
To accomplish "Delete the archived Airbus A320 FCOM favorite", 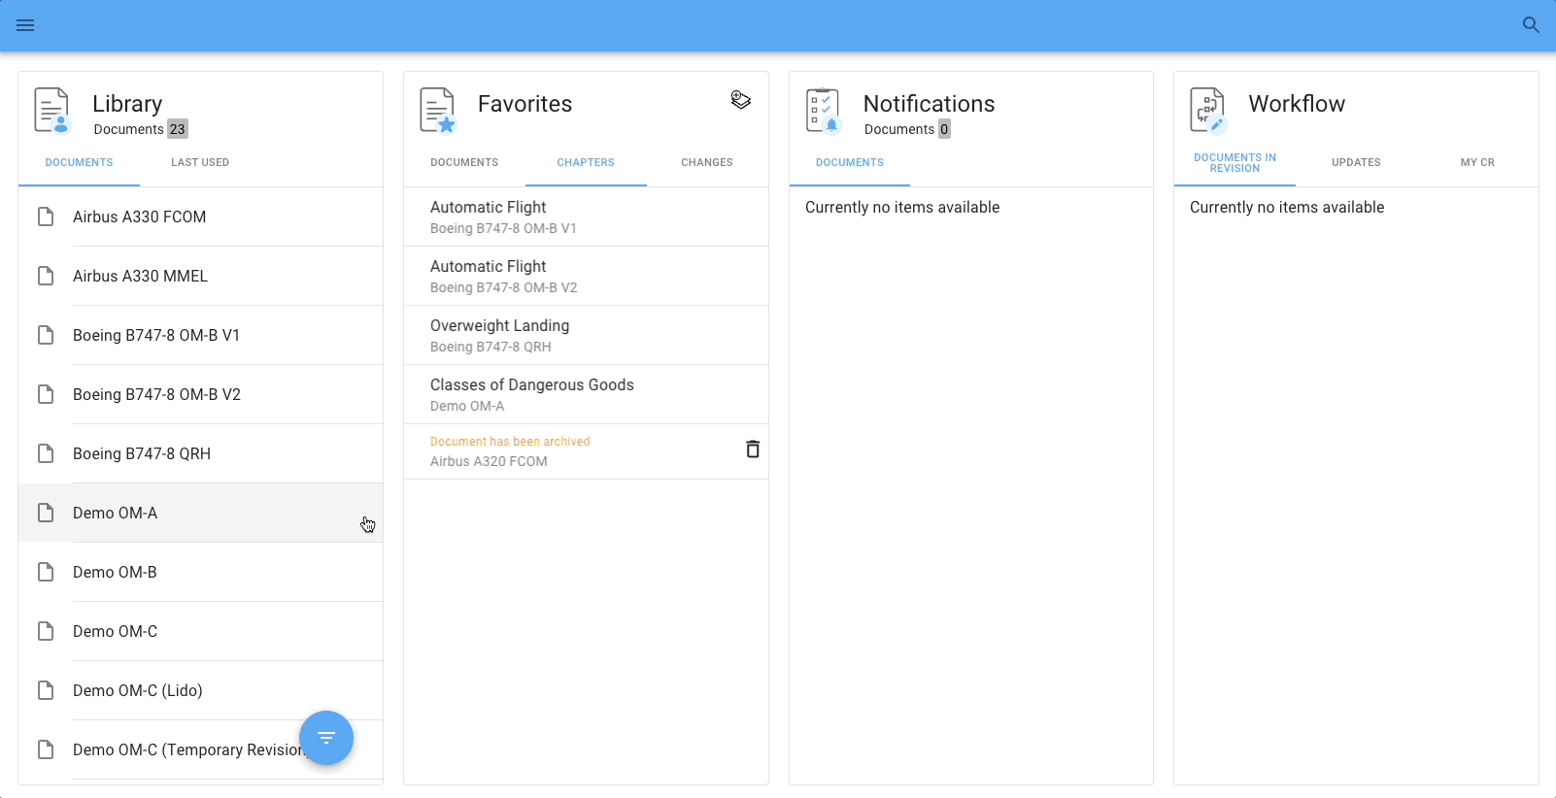I will [x=753, y=449].
